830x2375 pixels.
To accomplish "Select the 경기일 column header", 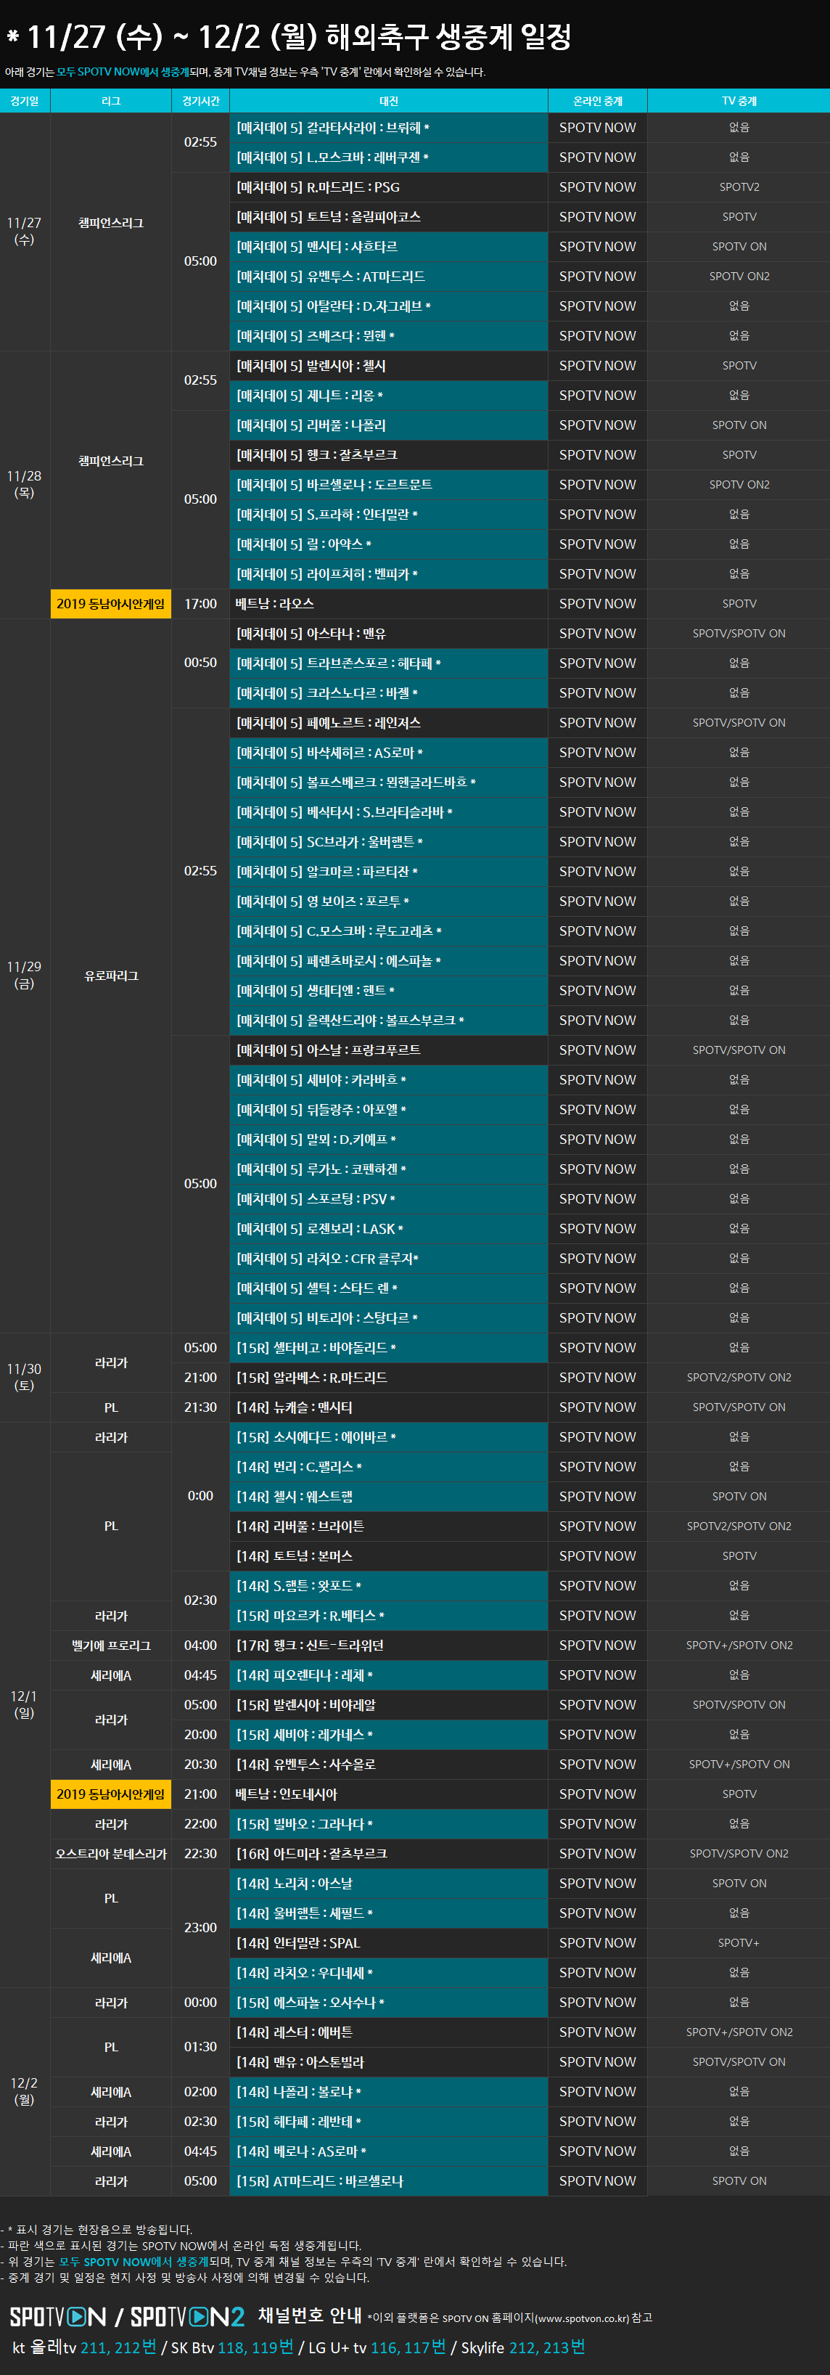I will coord(25,100).
